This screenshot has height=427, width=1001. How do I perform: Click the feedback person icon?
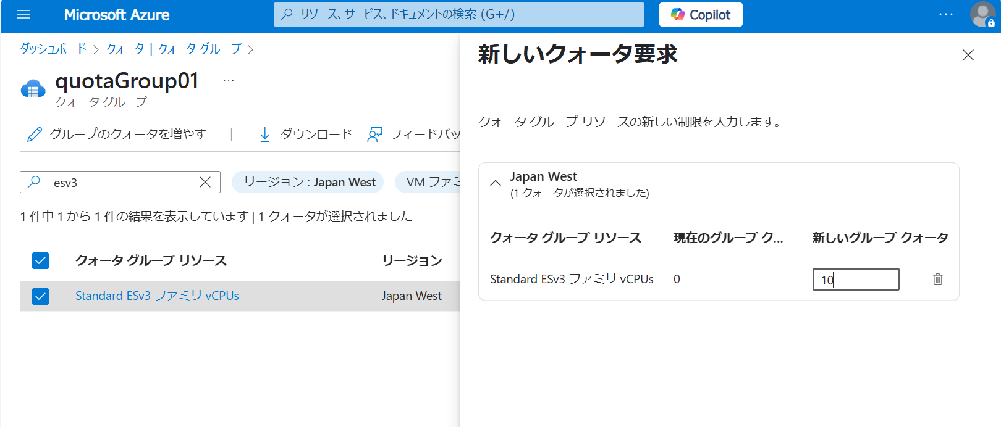coord(374,135)
